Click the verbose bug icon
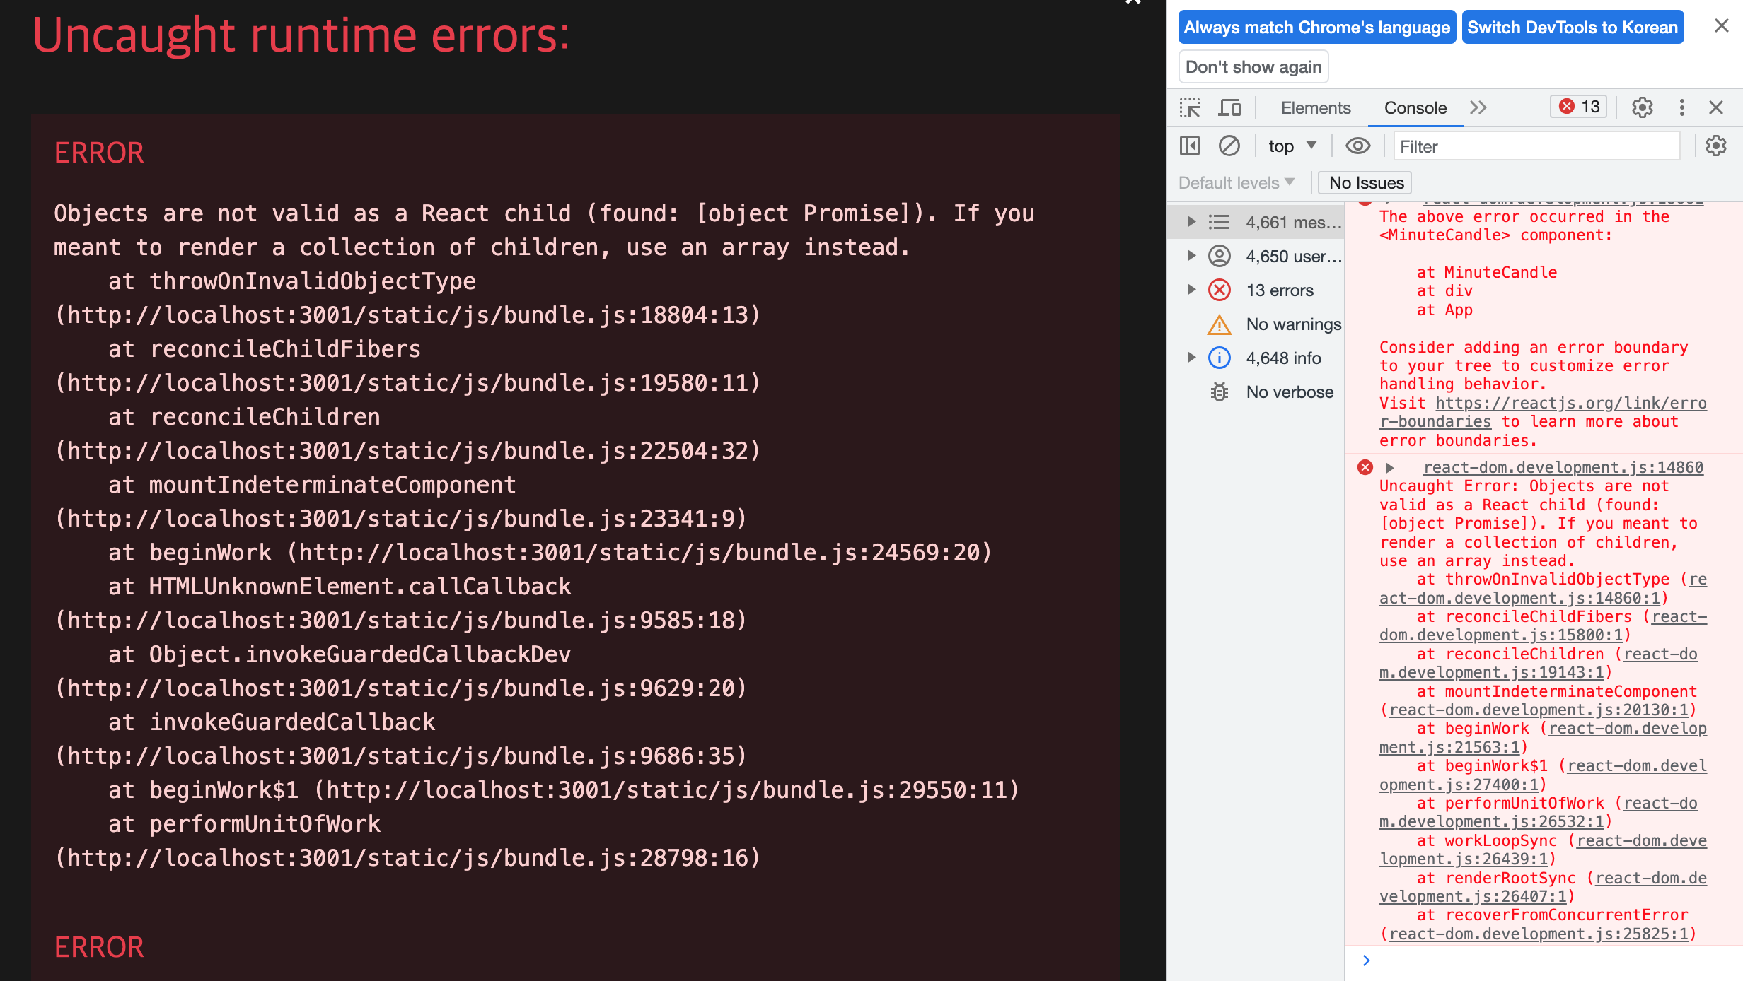 click(x=1220, y=392)
